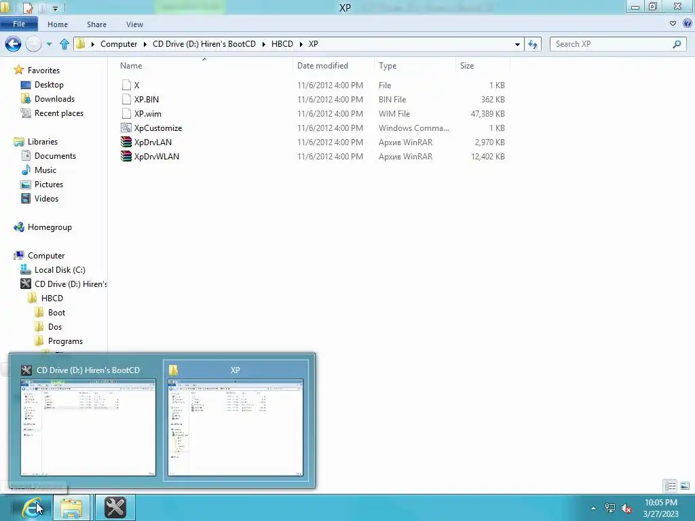Image resolution: width=695 pixels, height=521 pixels.
Task: Click File Explorer on the taskbar
Action: 71,507
